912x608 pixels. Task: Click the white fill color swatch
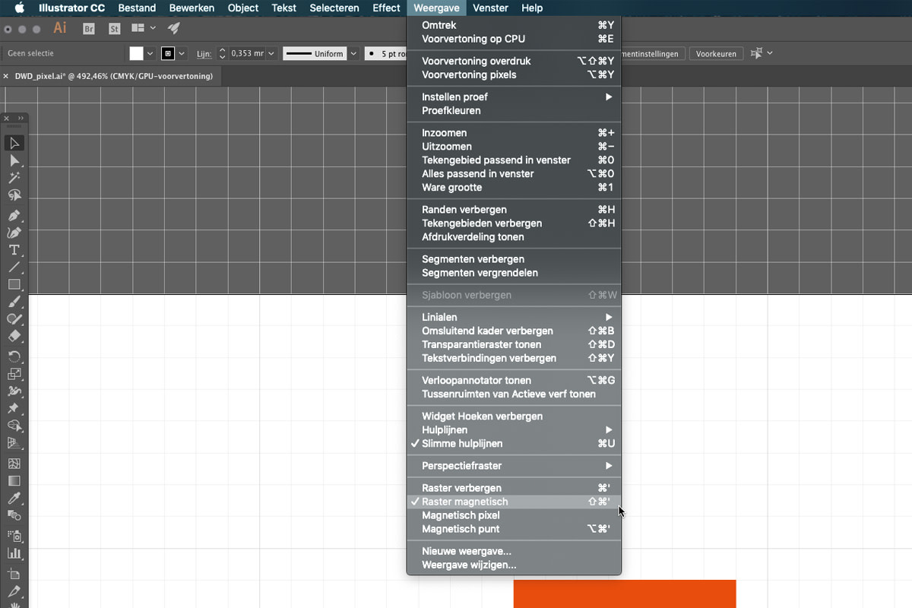tap(136, 54)
